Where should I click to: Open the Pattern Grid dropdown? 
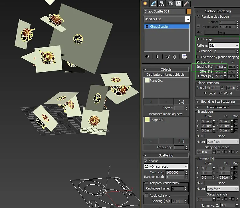click(x=223, y=46)
